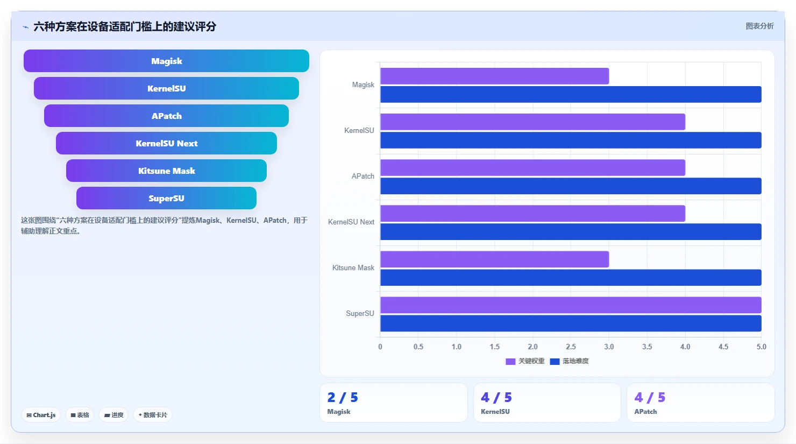This screenshot has width=796, height=444.
Task: Click the blue 落地难度 legend swatch
Action: [x=555, y=361]
